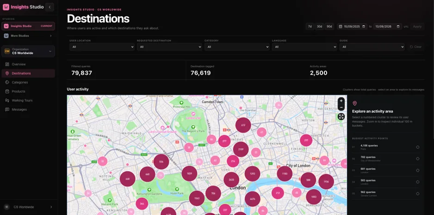Click the locate circle for 4,106 queries
The width and height of the screenshot is (434, 215).
(418, 147)
